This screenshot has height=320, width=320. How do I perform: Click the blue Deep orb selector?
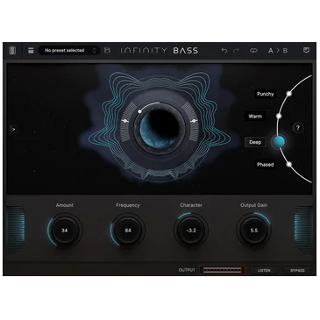click(279, 142)
